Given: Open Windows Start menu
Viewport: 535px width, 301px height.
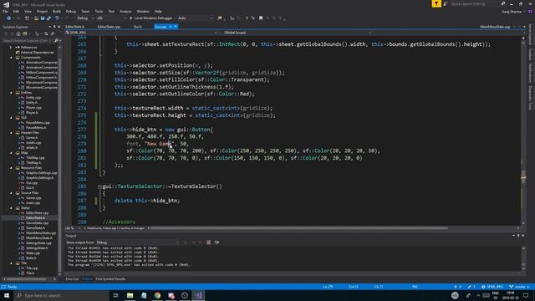Looking at the screenshot, I should 7,295.
